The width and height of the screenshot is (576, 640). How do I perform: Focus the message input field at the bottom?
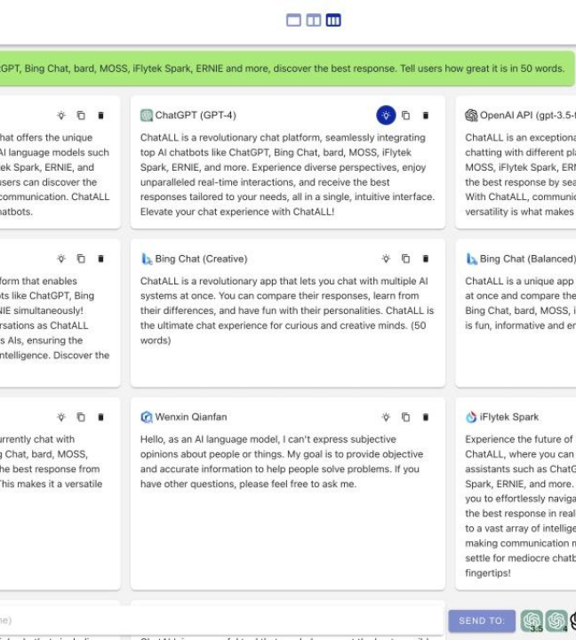coord(220,620)
